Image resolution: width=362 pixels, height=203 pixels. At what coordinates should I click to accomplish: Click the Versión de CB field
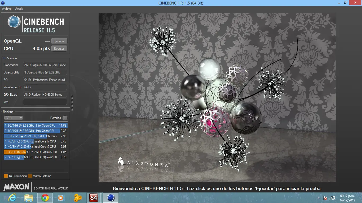tap(45, 87)
